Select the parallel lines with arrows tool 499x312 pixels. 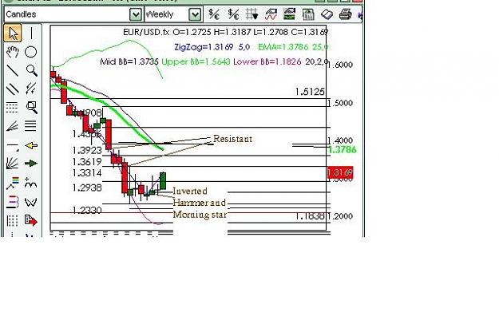click(x=31, y=89)
